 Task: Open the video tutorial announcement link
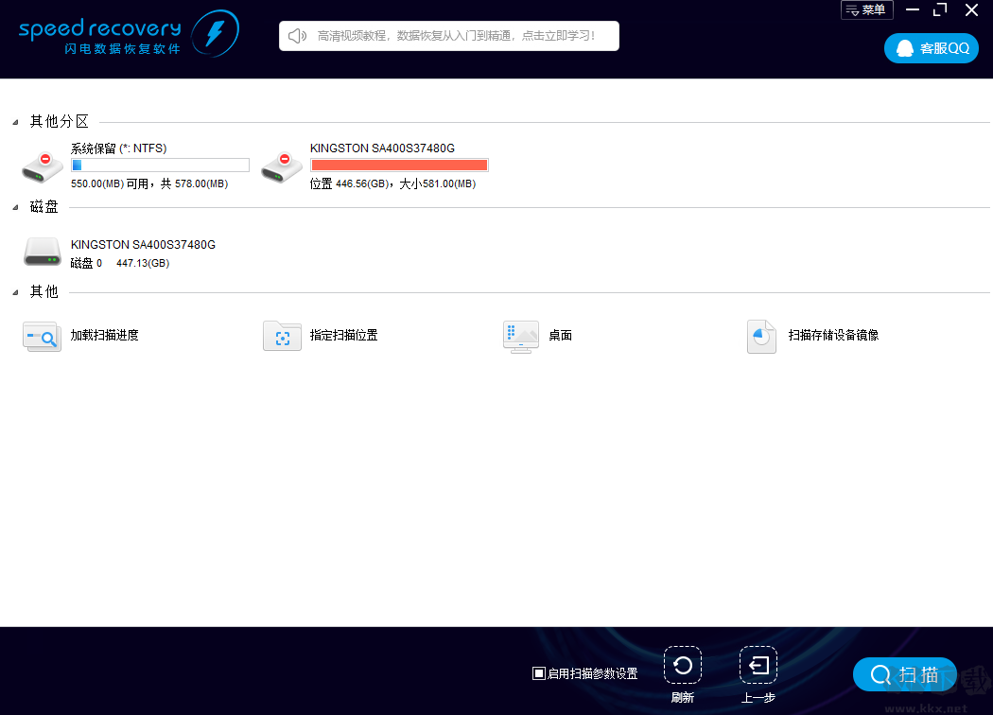point(456,36)
